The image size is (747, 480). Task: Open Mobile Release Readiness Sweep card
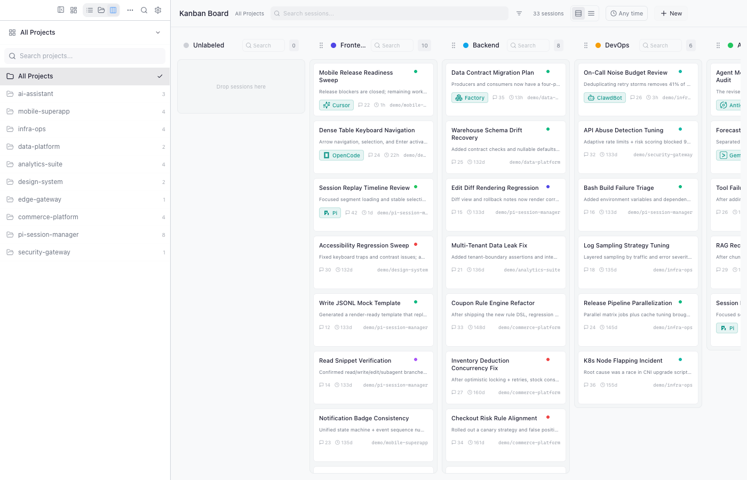tap(373, 89)
